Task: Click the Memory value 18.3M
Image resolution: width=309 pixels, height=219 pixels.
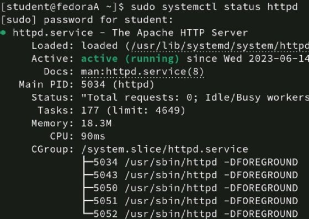Action: click(97, 124)
